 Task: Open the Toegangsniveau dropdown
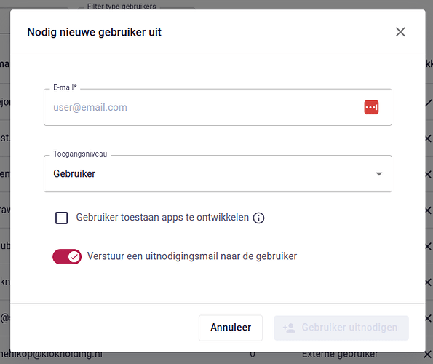pyautogui.click(x=218, y=173)
